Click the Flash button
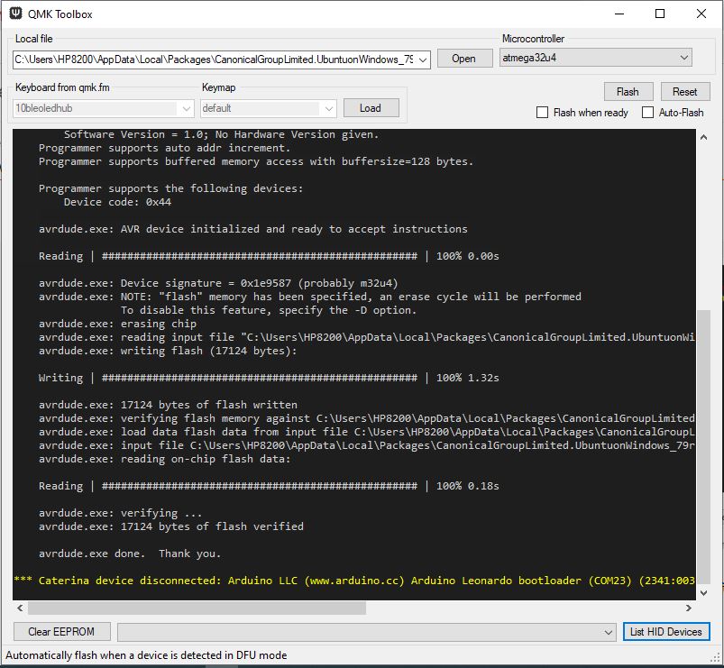Image resolution: width=724 pixels, height=668 pixels. [628, 91]
